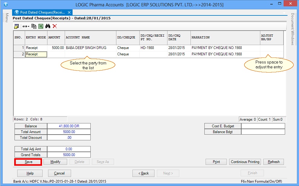Click the red X delete entry icon

tap(54, 26)
